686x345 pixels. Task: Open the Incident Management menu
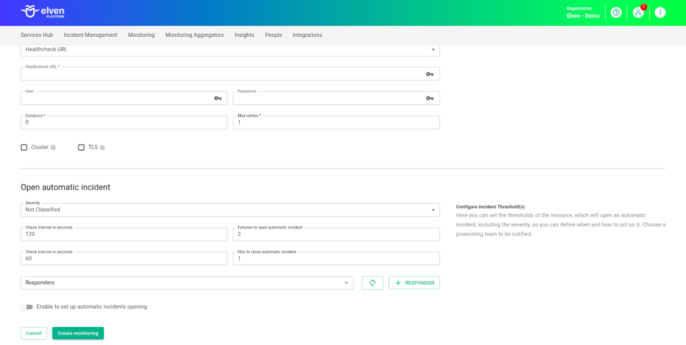[90, 35]
